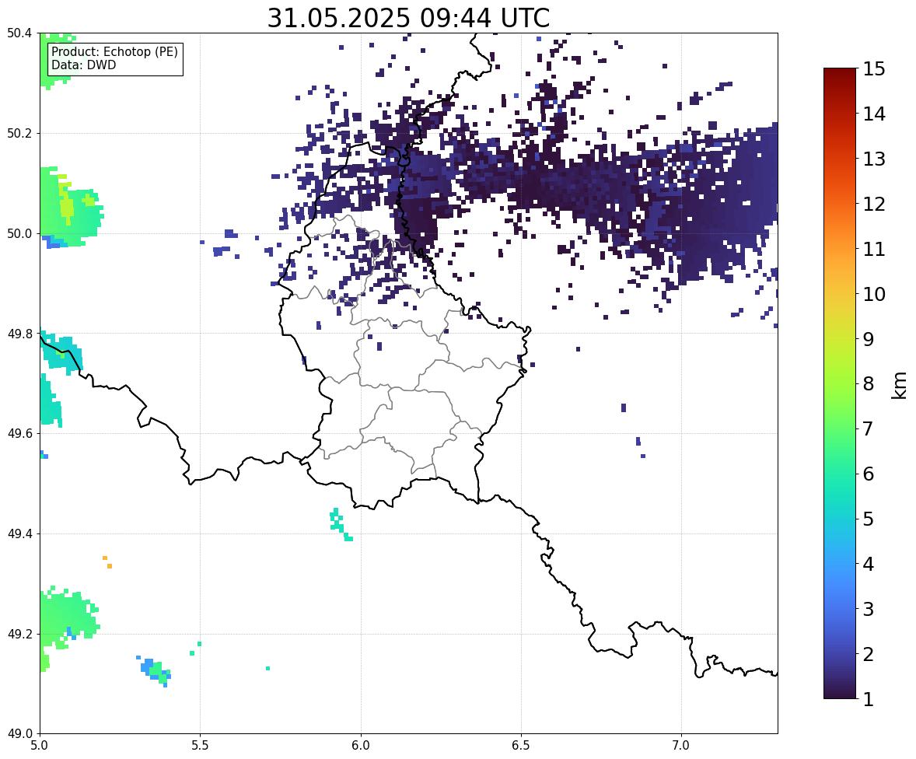Click the latitude axis label 50.2
This screenshot has width=916, height=759.
(x=19, y=133)
